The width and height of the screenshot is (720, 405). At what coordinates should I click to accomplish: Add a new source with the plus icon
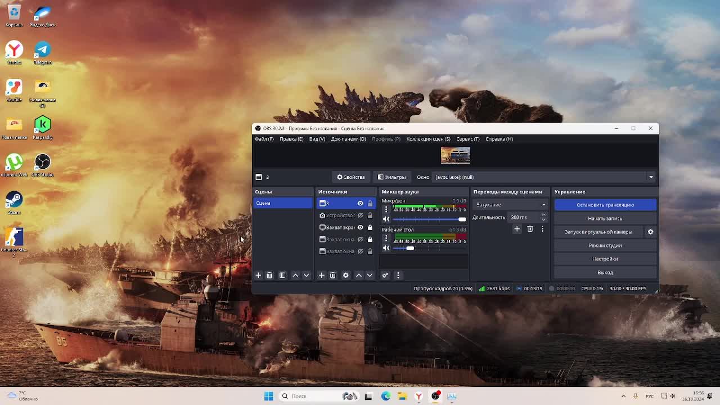pyautogui.click(x=322, y=275)
